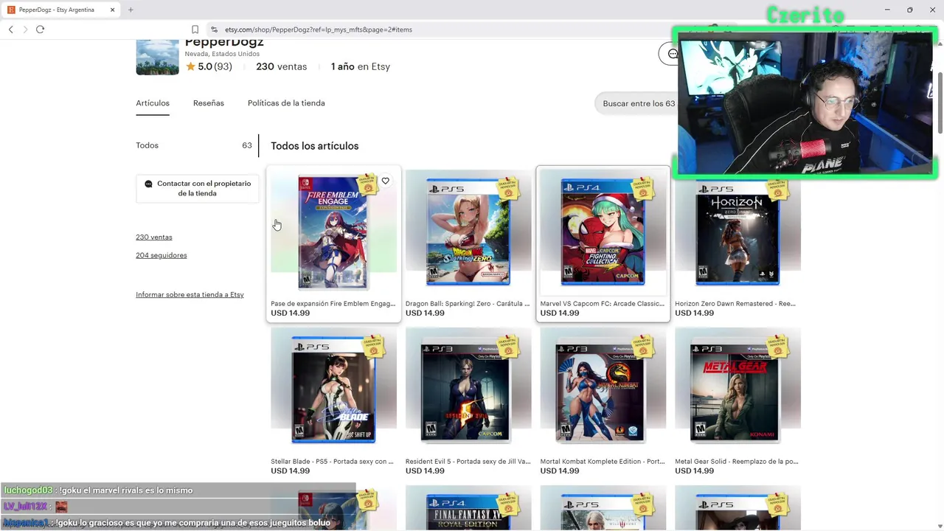Click the streamer webcam overlay

[x=805, y=103]
